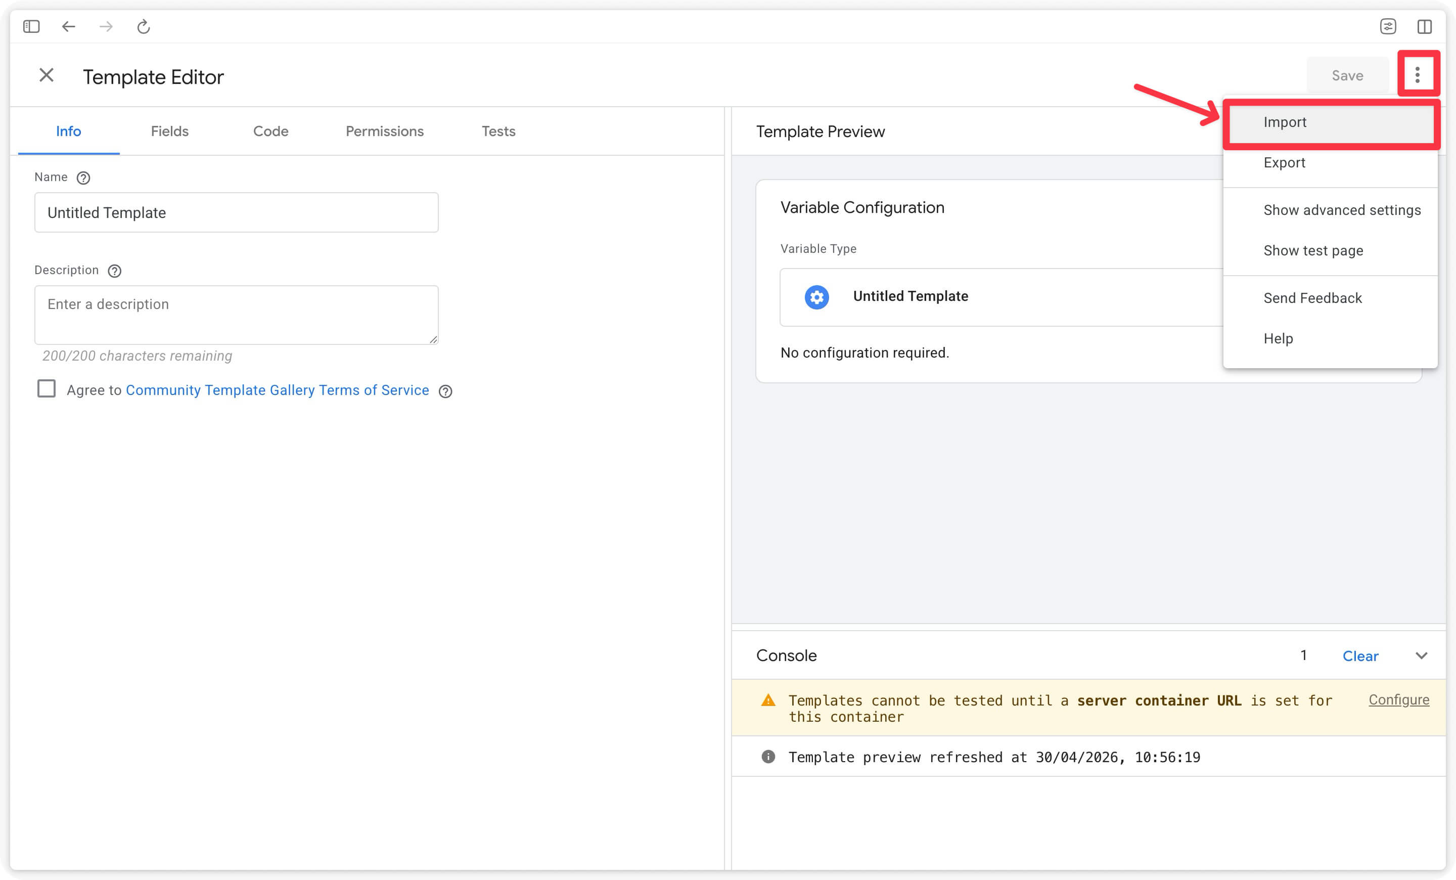Select Show test page menu item
This screenshot has height=880, width=1456.
click(1330, 250)
